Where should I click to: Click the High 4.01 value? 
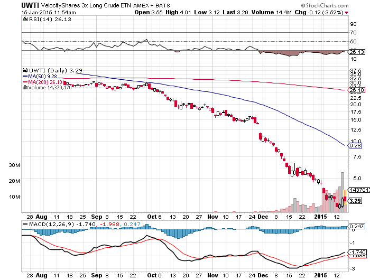click(178, 12)
